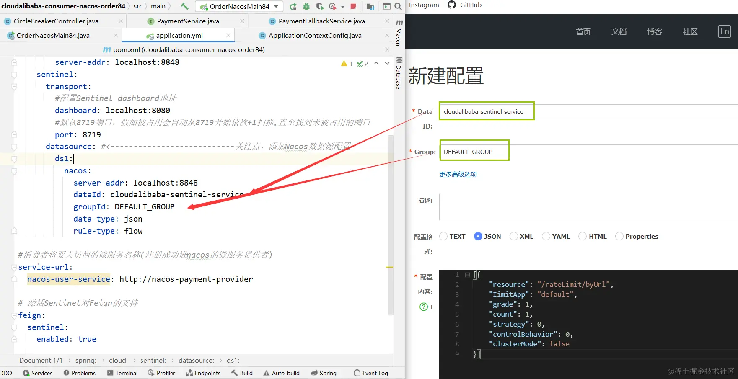Click the typo check mark indicator
The height and width of the screenshot is (379, 738).
click(363, 64)
